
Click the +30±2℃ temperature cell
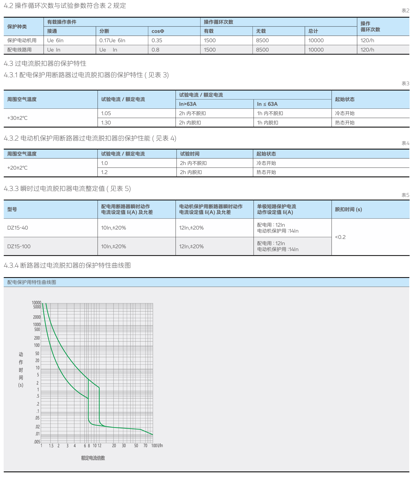pyautogui.click(x=17, y=118)
